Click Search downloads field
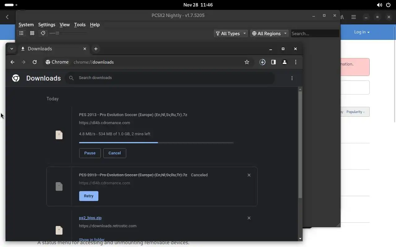Screen dimensions: 396x247 (x=170, y=78)
